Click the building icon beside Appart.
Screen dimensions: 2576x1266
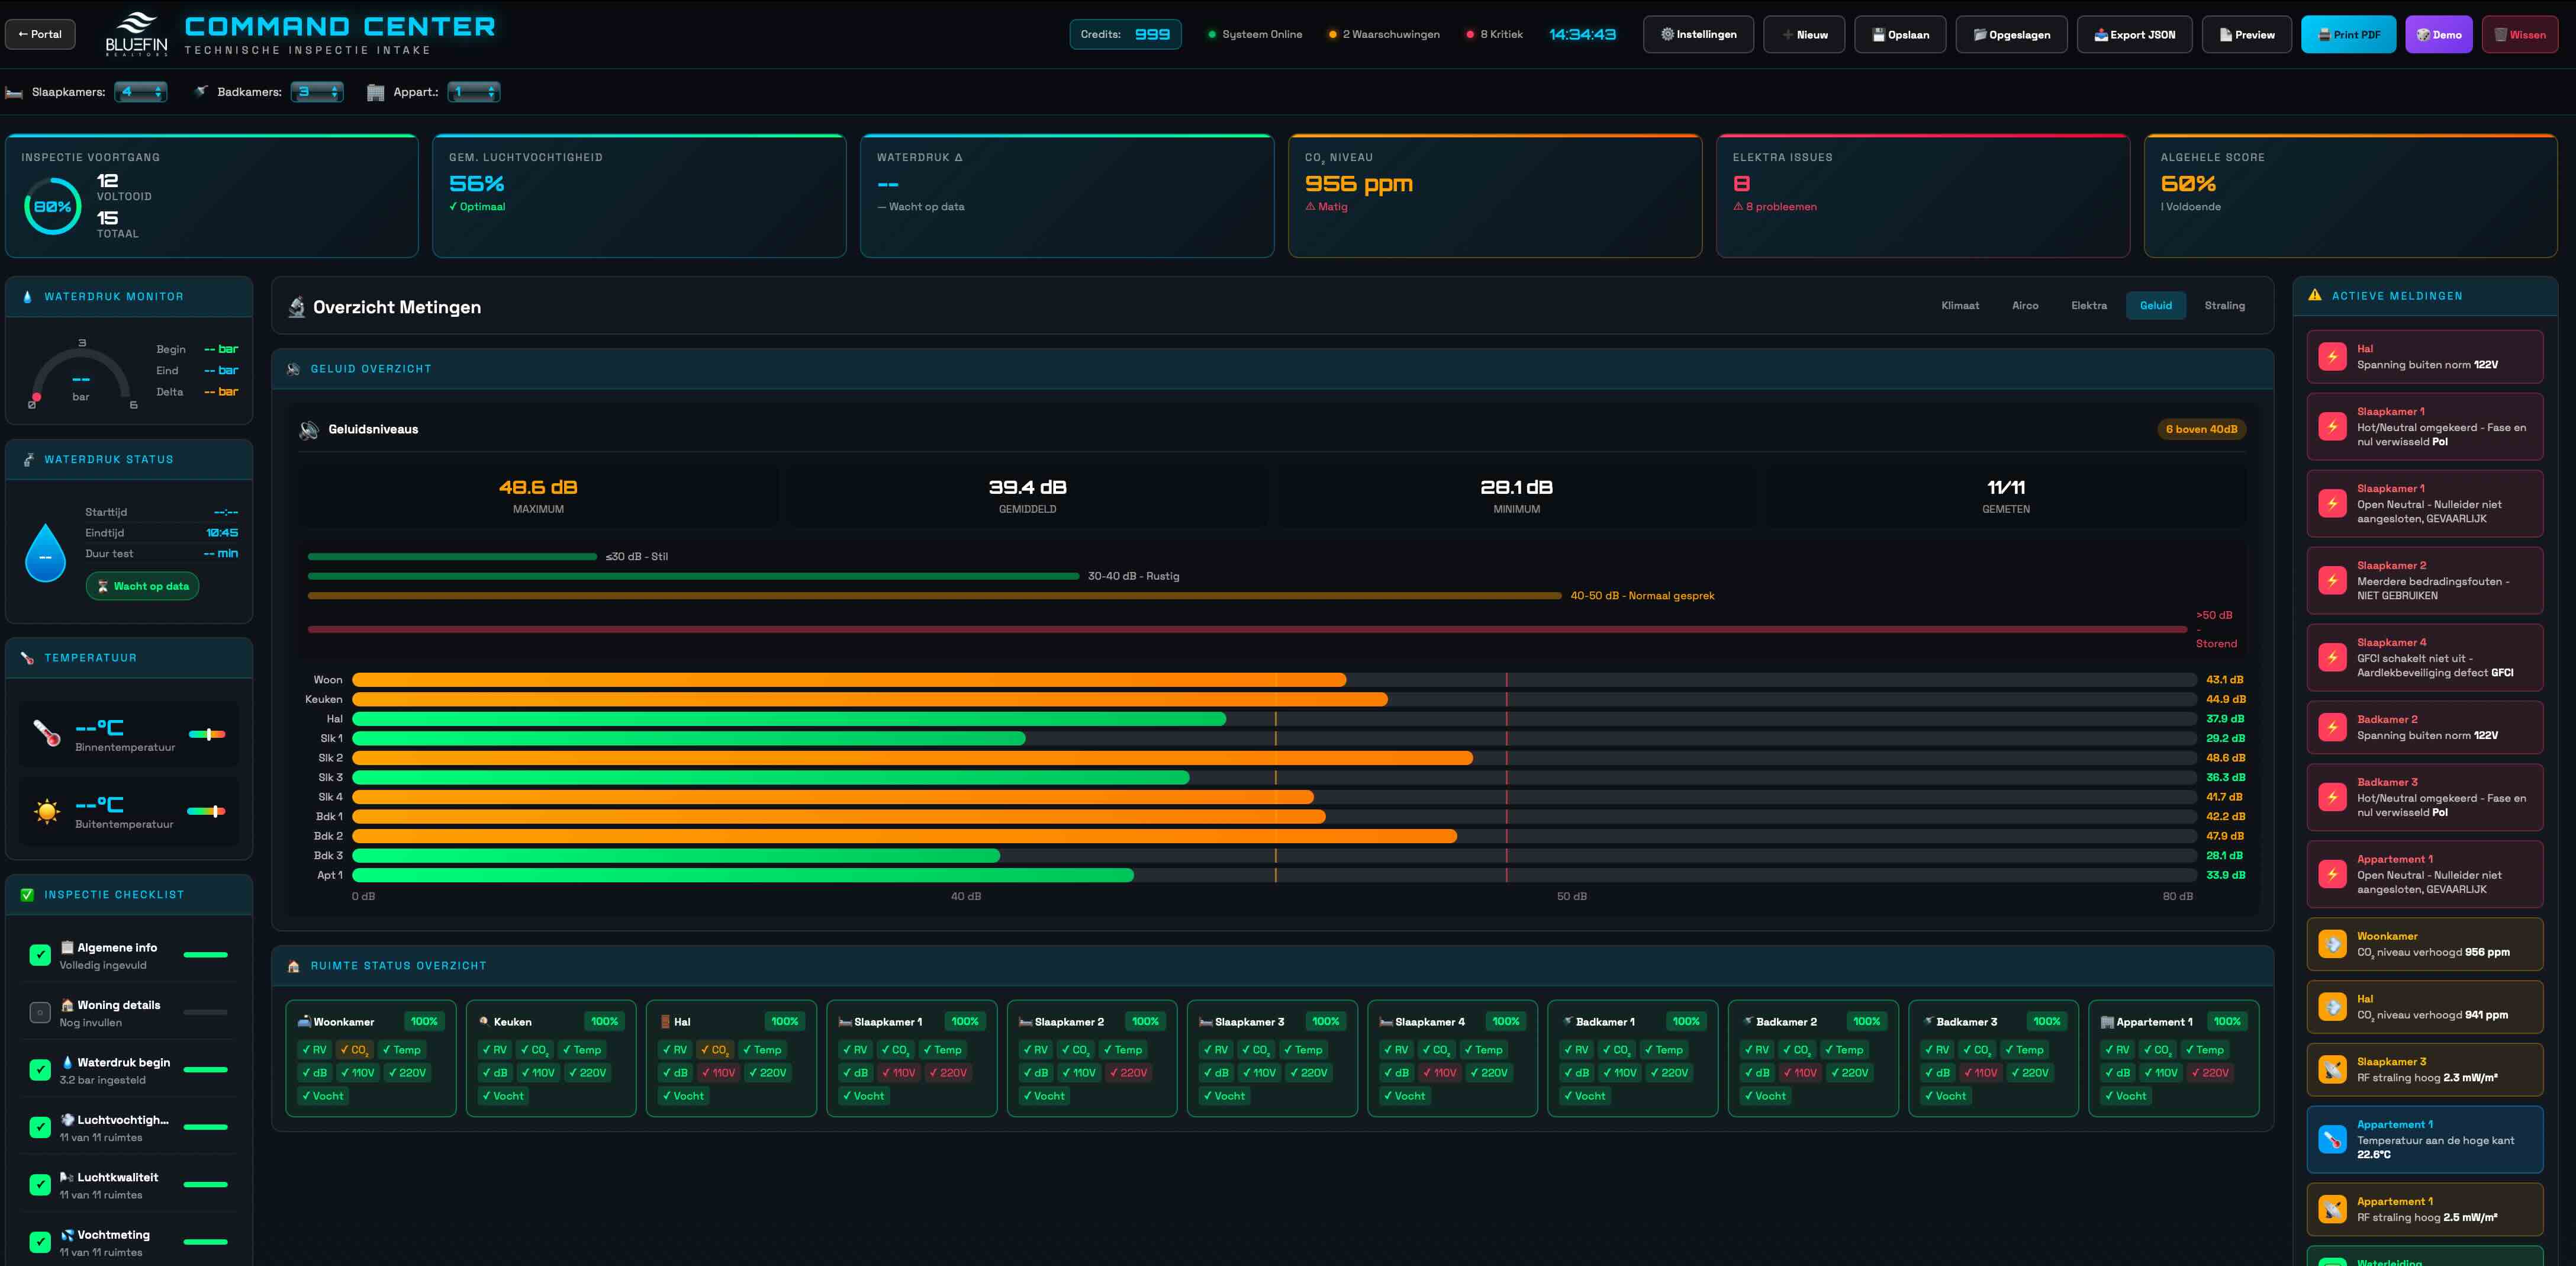[376, 93]
